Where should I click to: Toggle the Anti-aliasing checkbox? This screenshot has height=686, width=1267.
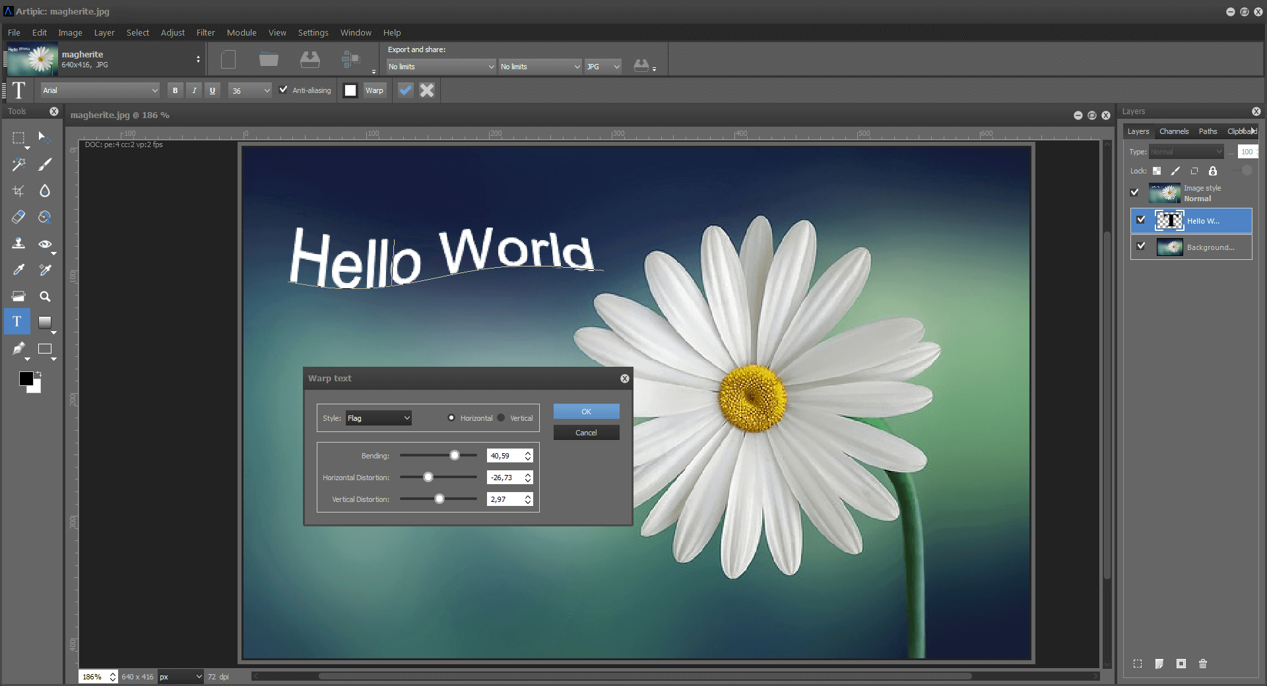pyautogui.click(x=283, y=90)
